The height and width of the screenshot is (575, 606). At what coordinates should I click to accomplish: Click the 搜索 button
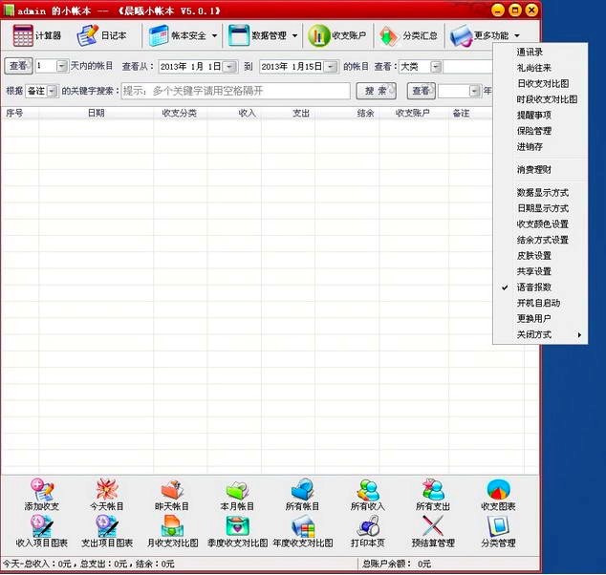tap(376, 91)
